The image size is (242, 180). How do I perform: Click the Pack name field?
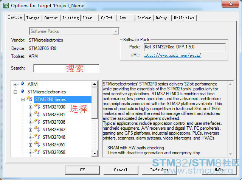coord(185,47)
